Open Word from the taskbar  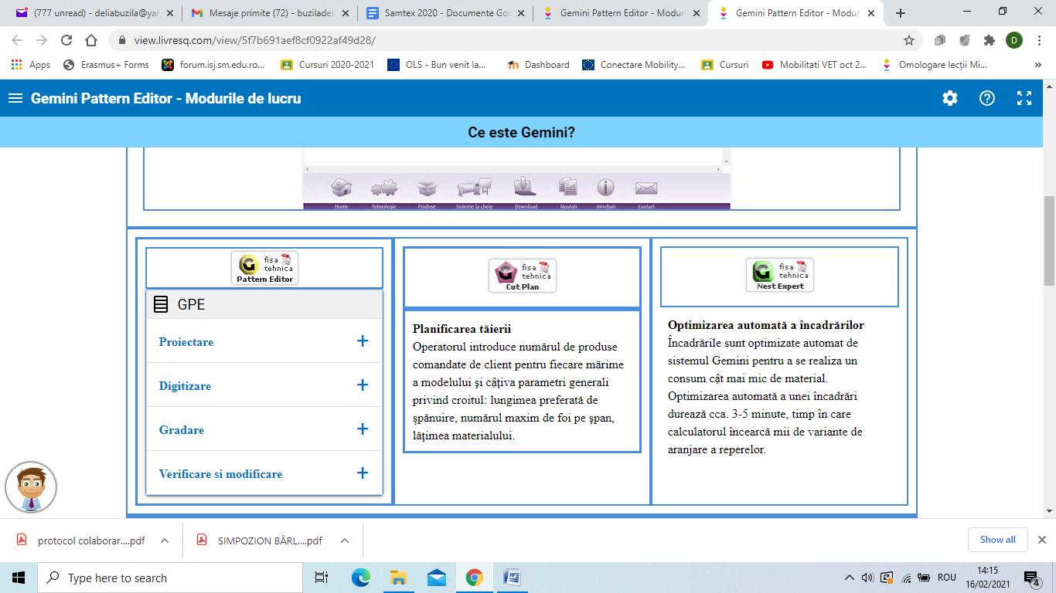click(x=512, y=578)
